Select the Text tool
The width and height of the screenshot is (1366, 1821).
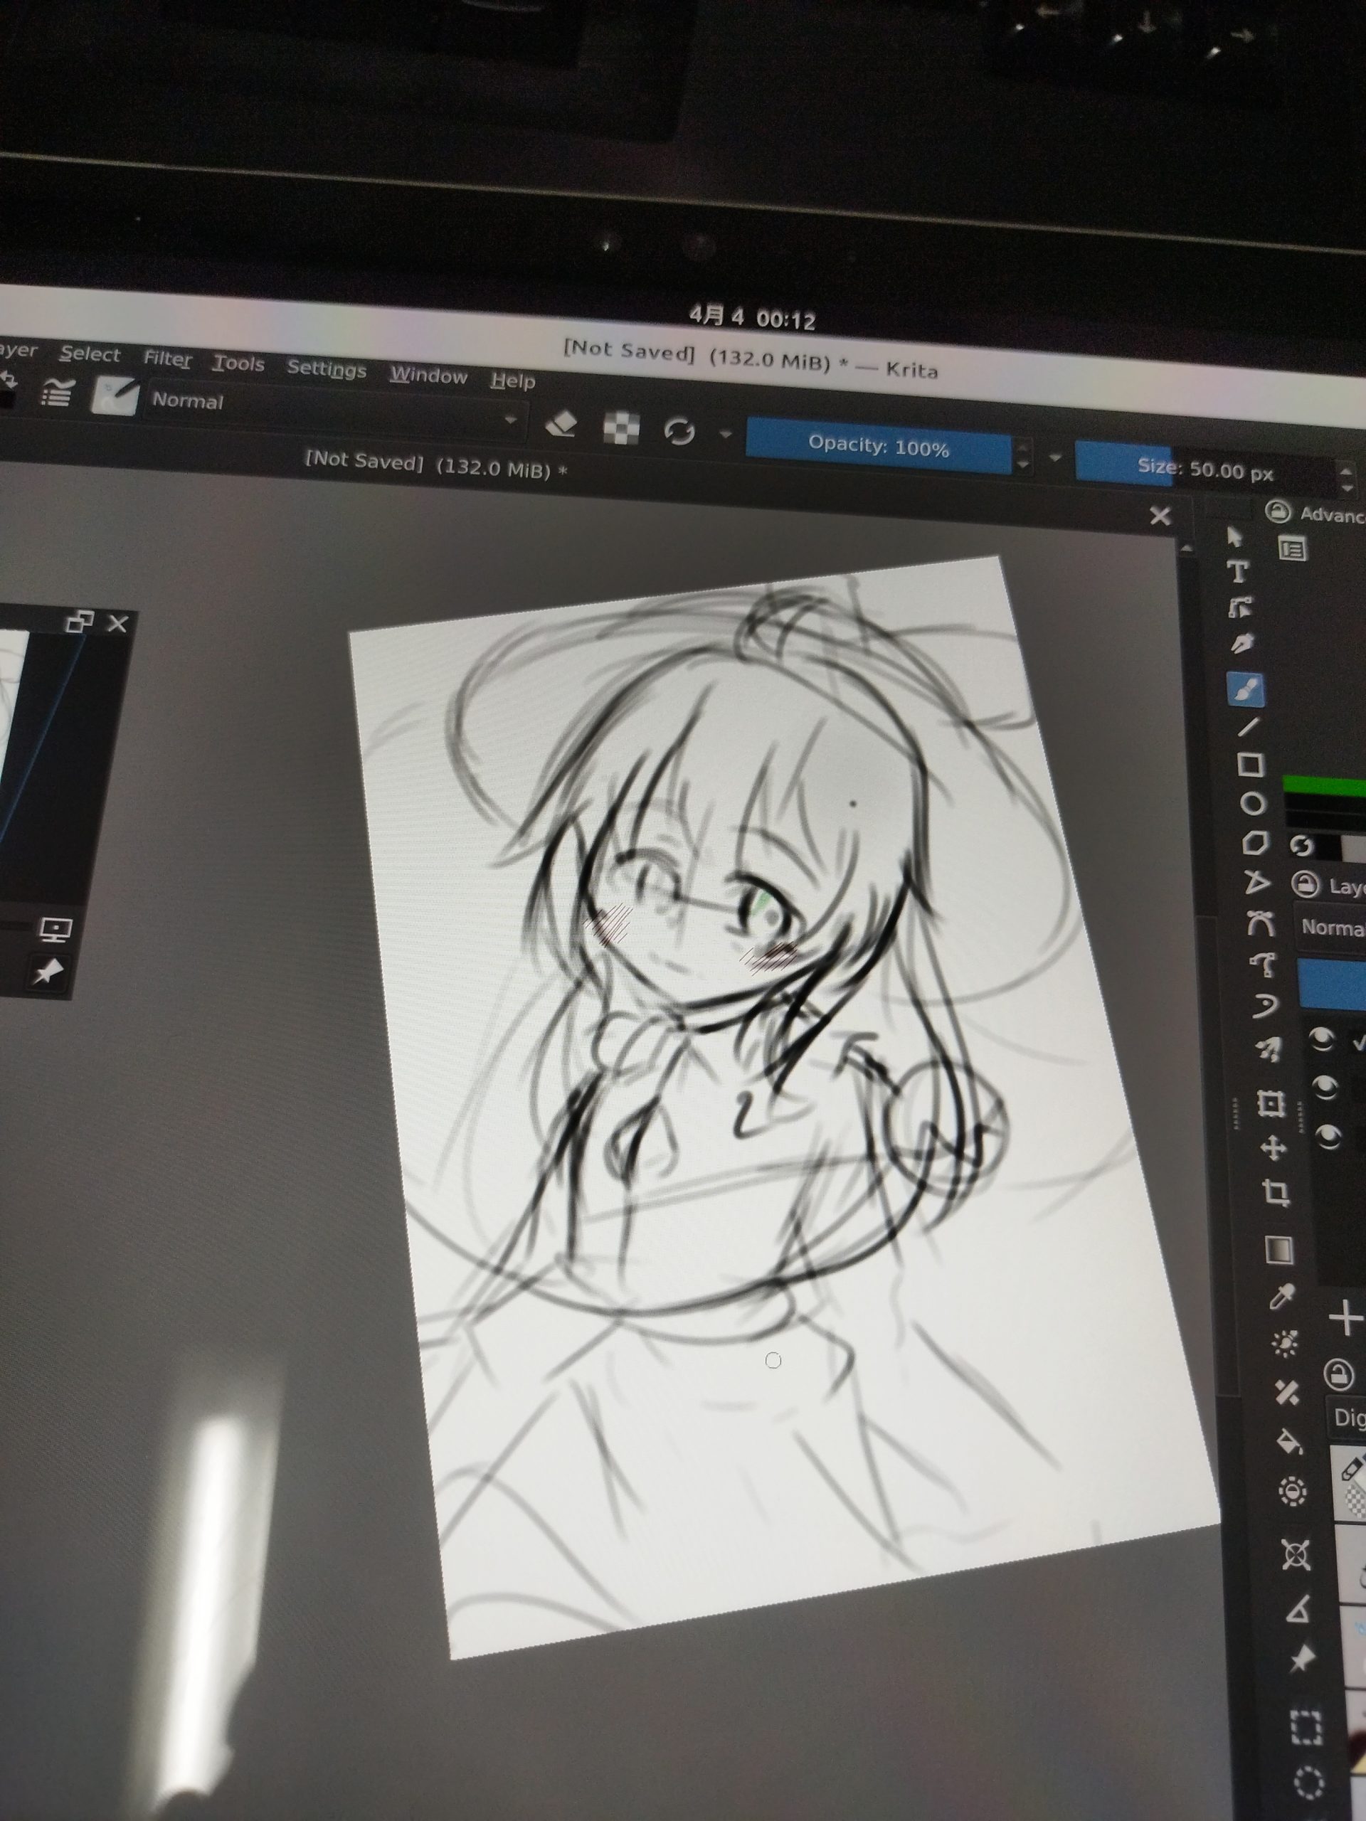(x=1239, y=570)
